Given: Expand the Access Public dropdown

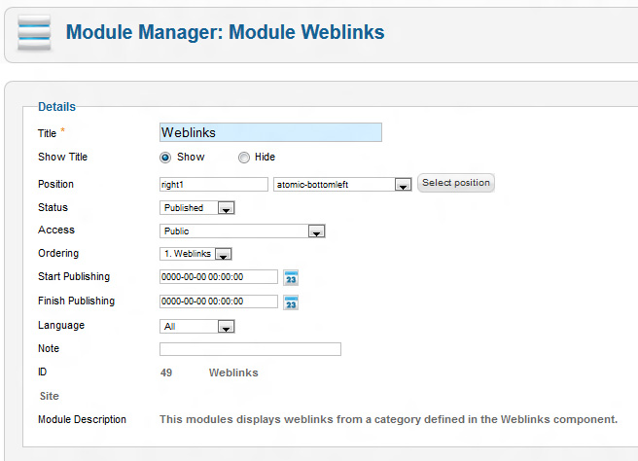Looking at the screenshot, I should (315, 231).
